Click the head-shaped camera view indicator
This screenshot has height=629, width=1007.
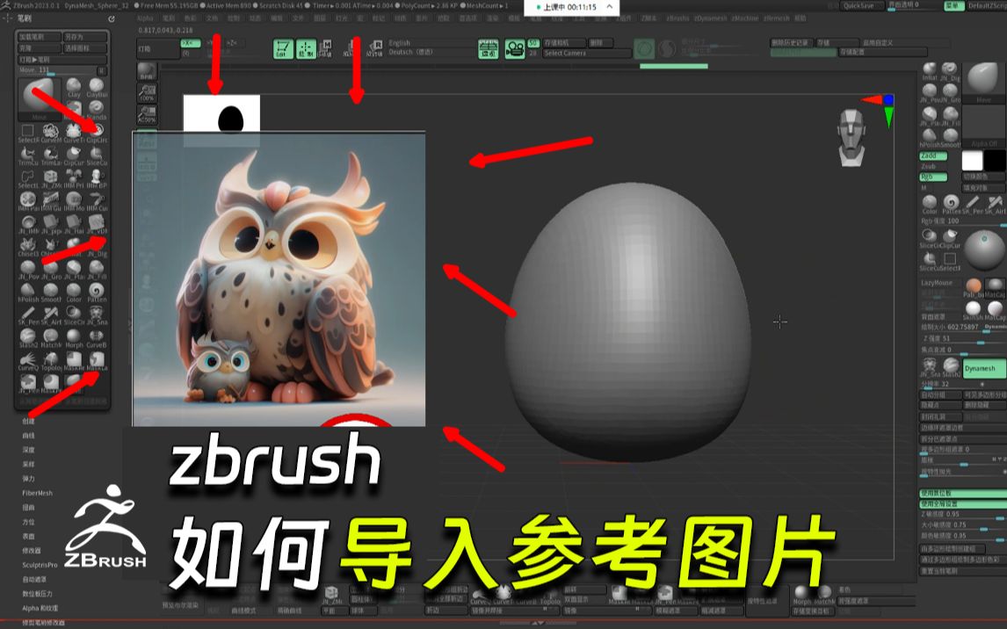coord(851,137)
